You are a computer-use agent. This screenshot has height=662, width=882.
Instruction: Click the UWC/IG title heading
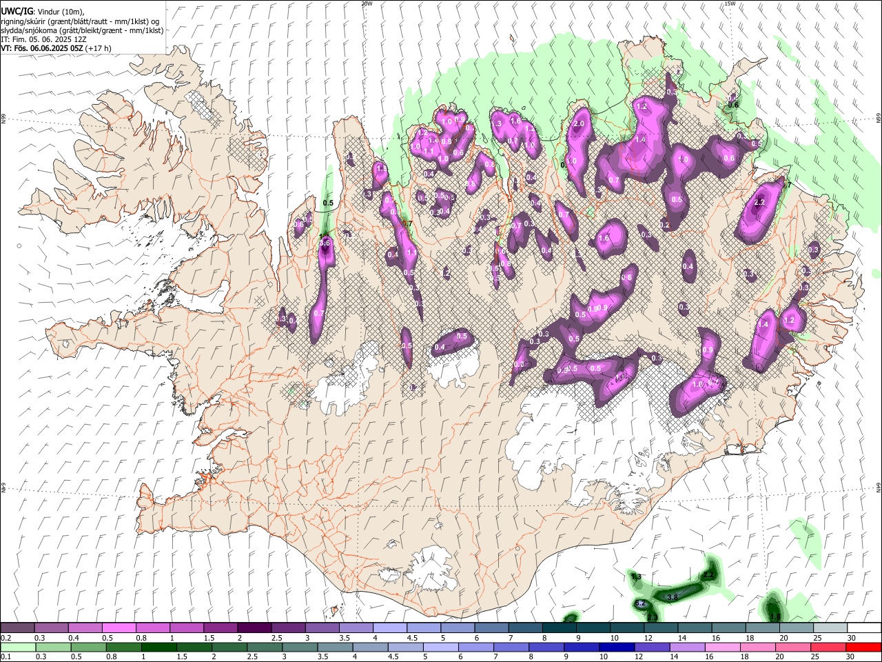click(x=17, y=11)
